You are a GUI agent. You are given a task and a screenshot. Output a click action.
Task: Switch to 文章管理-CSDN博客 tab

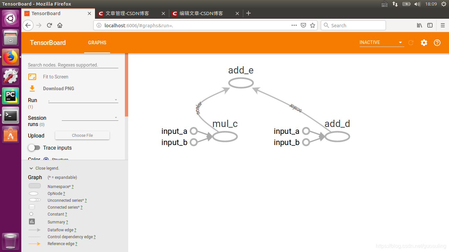pos(133,13)
